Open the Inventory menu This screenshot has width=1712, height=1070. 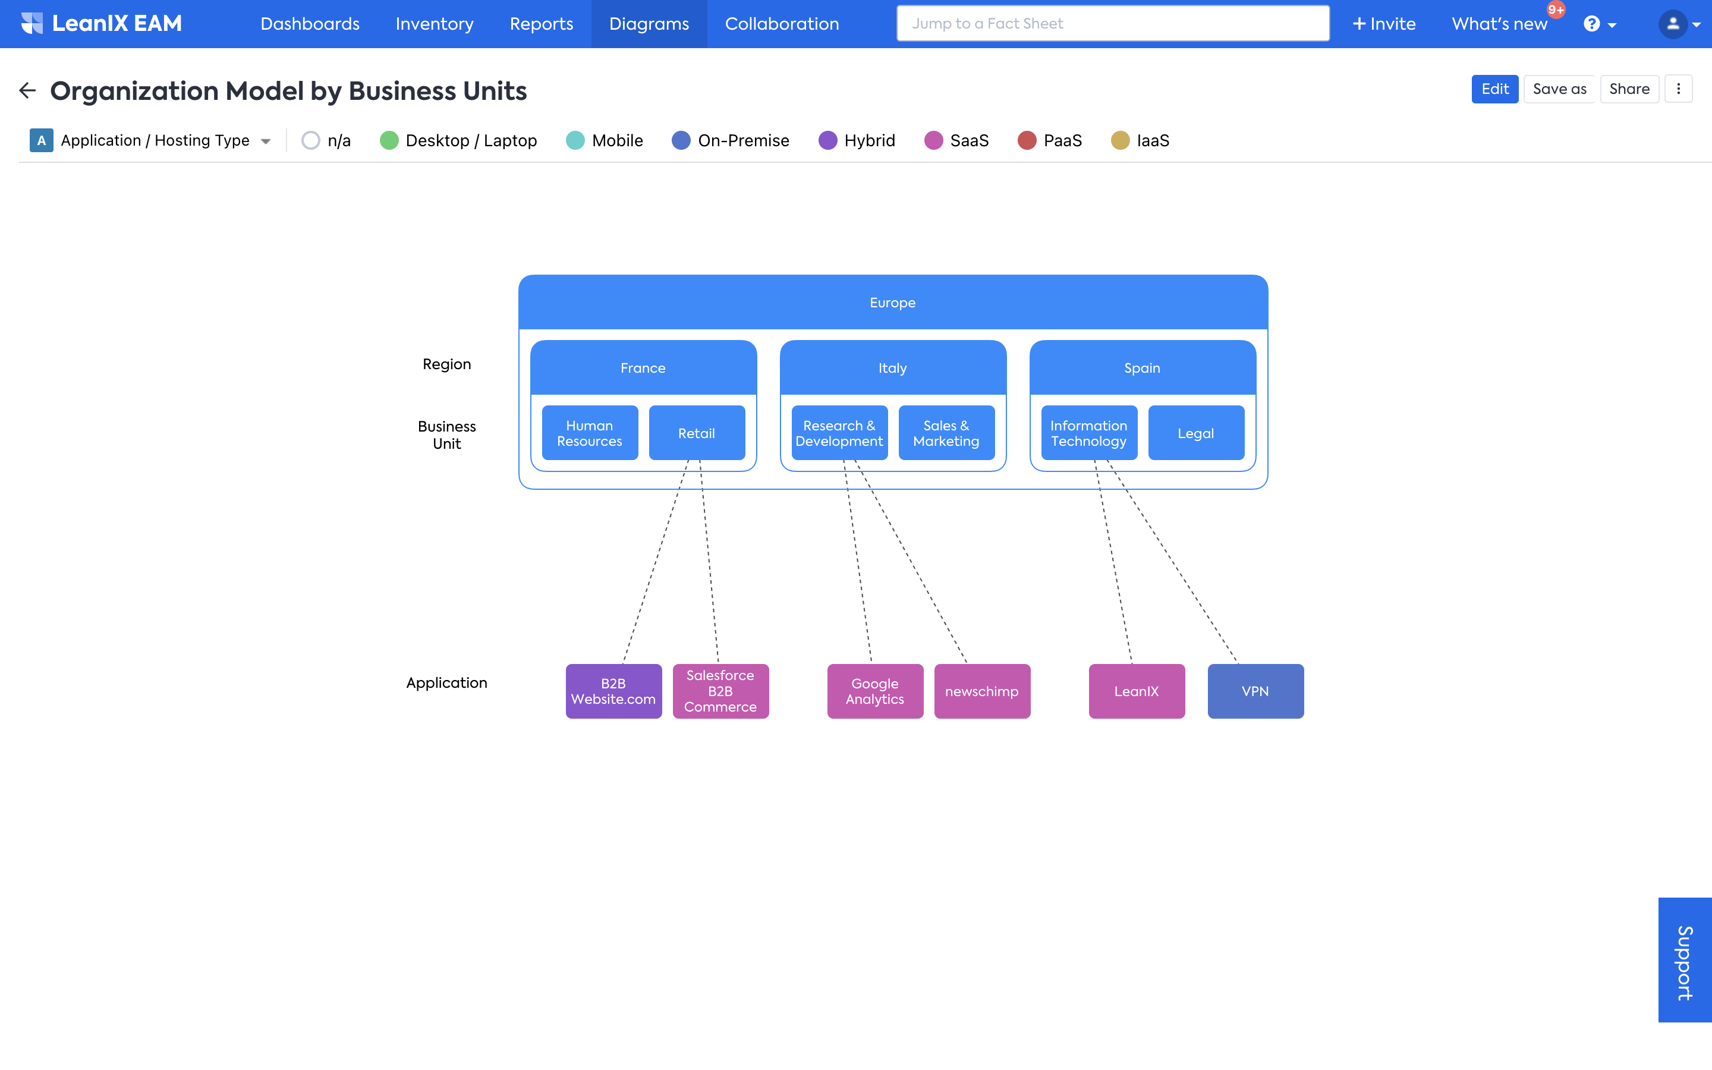tap(435, 24)
